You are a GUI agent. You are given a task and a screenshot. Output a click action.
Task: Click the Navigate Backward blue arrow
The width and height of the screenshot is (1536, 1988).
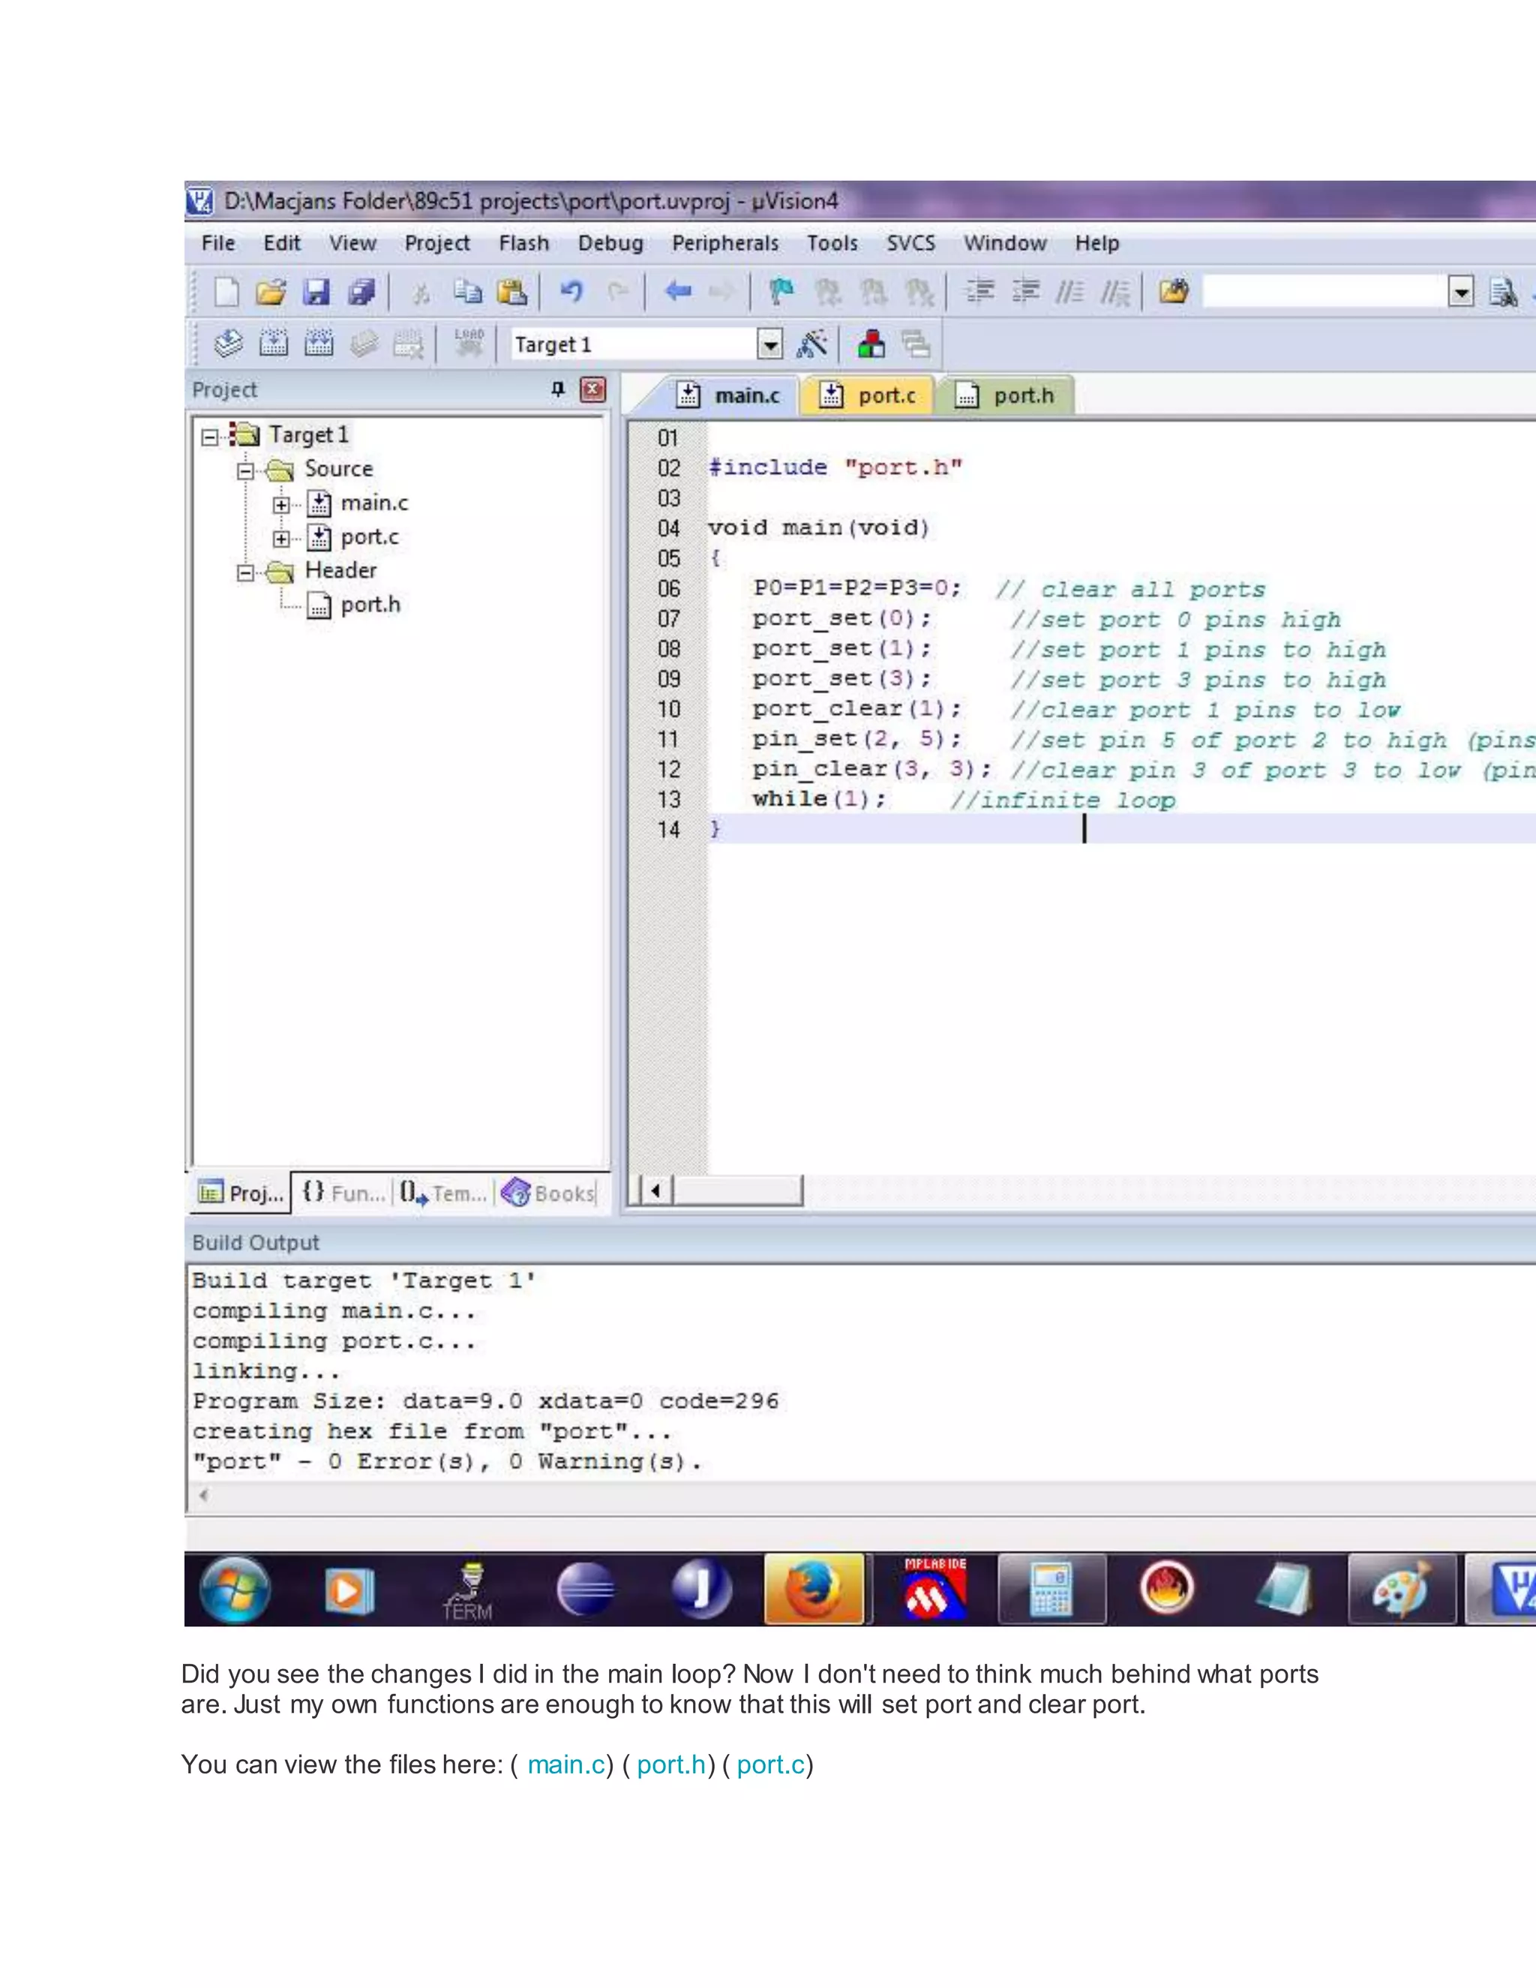pos(678,291)
